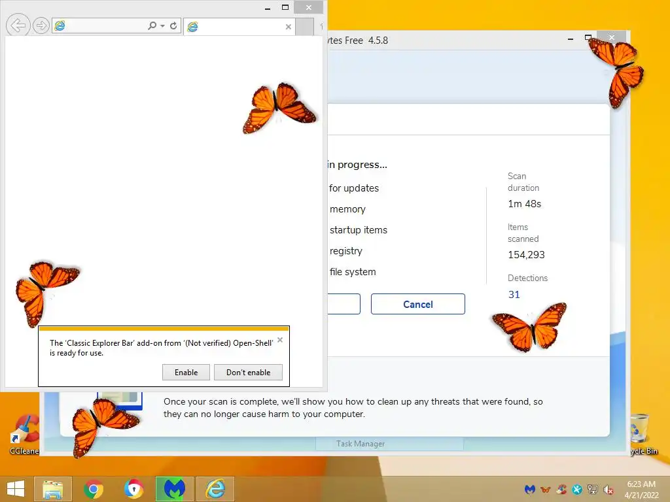Switch to Internet Explorer in the taskbar
Screen dimensions: 670x502
[215, 489]
